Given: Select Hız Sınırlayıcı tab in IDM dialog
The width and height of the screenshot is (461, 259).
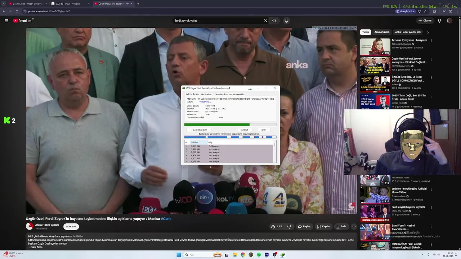Looking at the screenshot, I should click(x=207, y=94).
